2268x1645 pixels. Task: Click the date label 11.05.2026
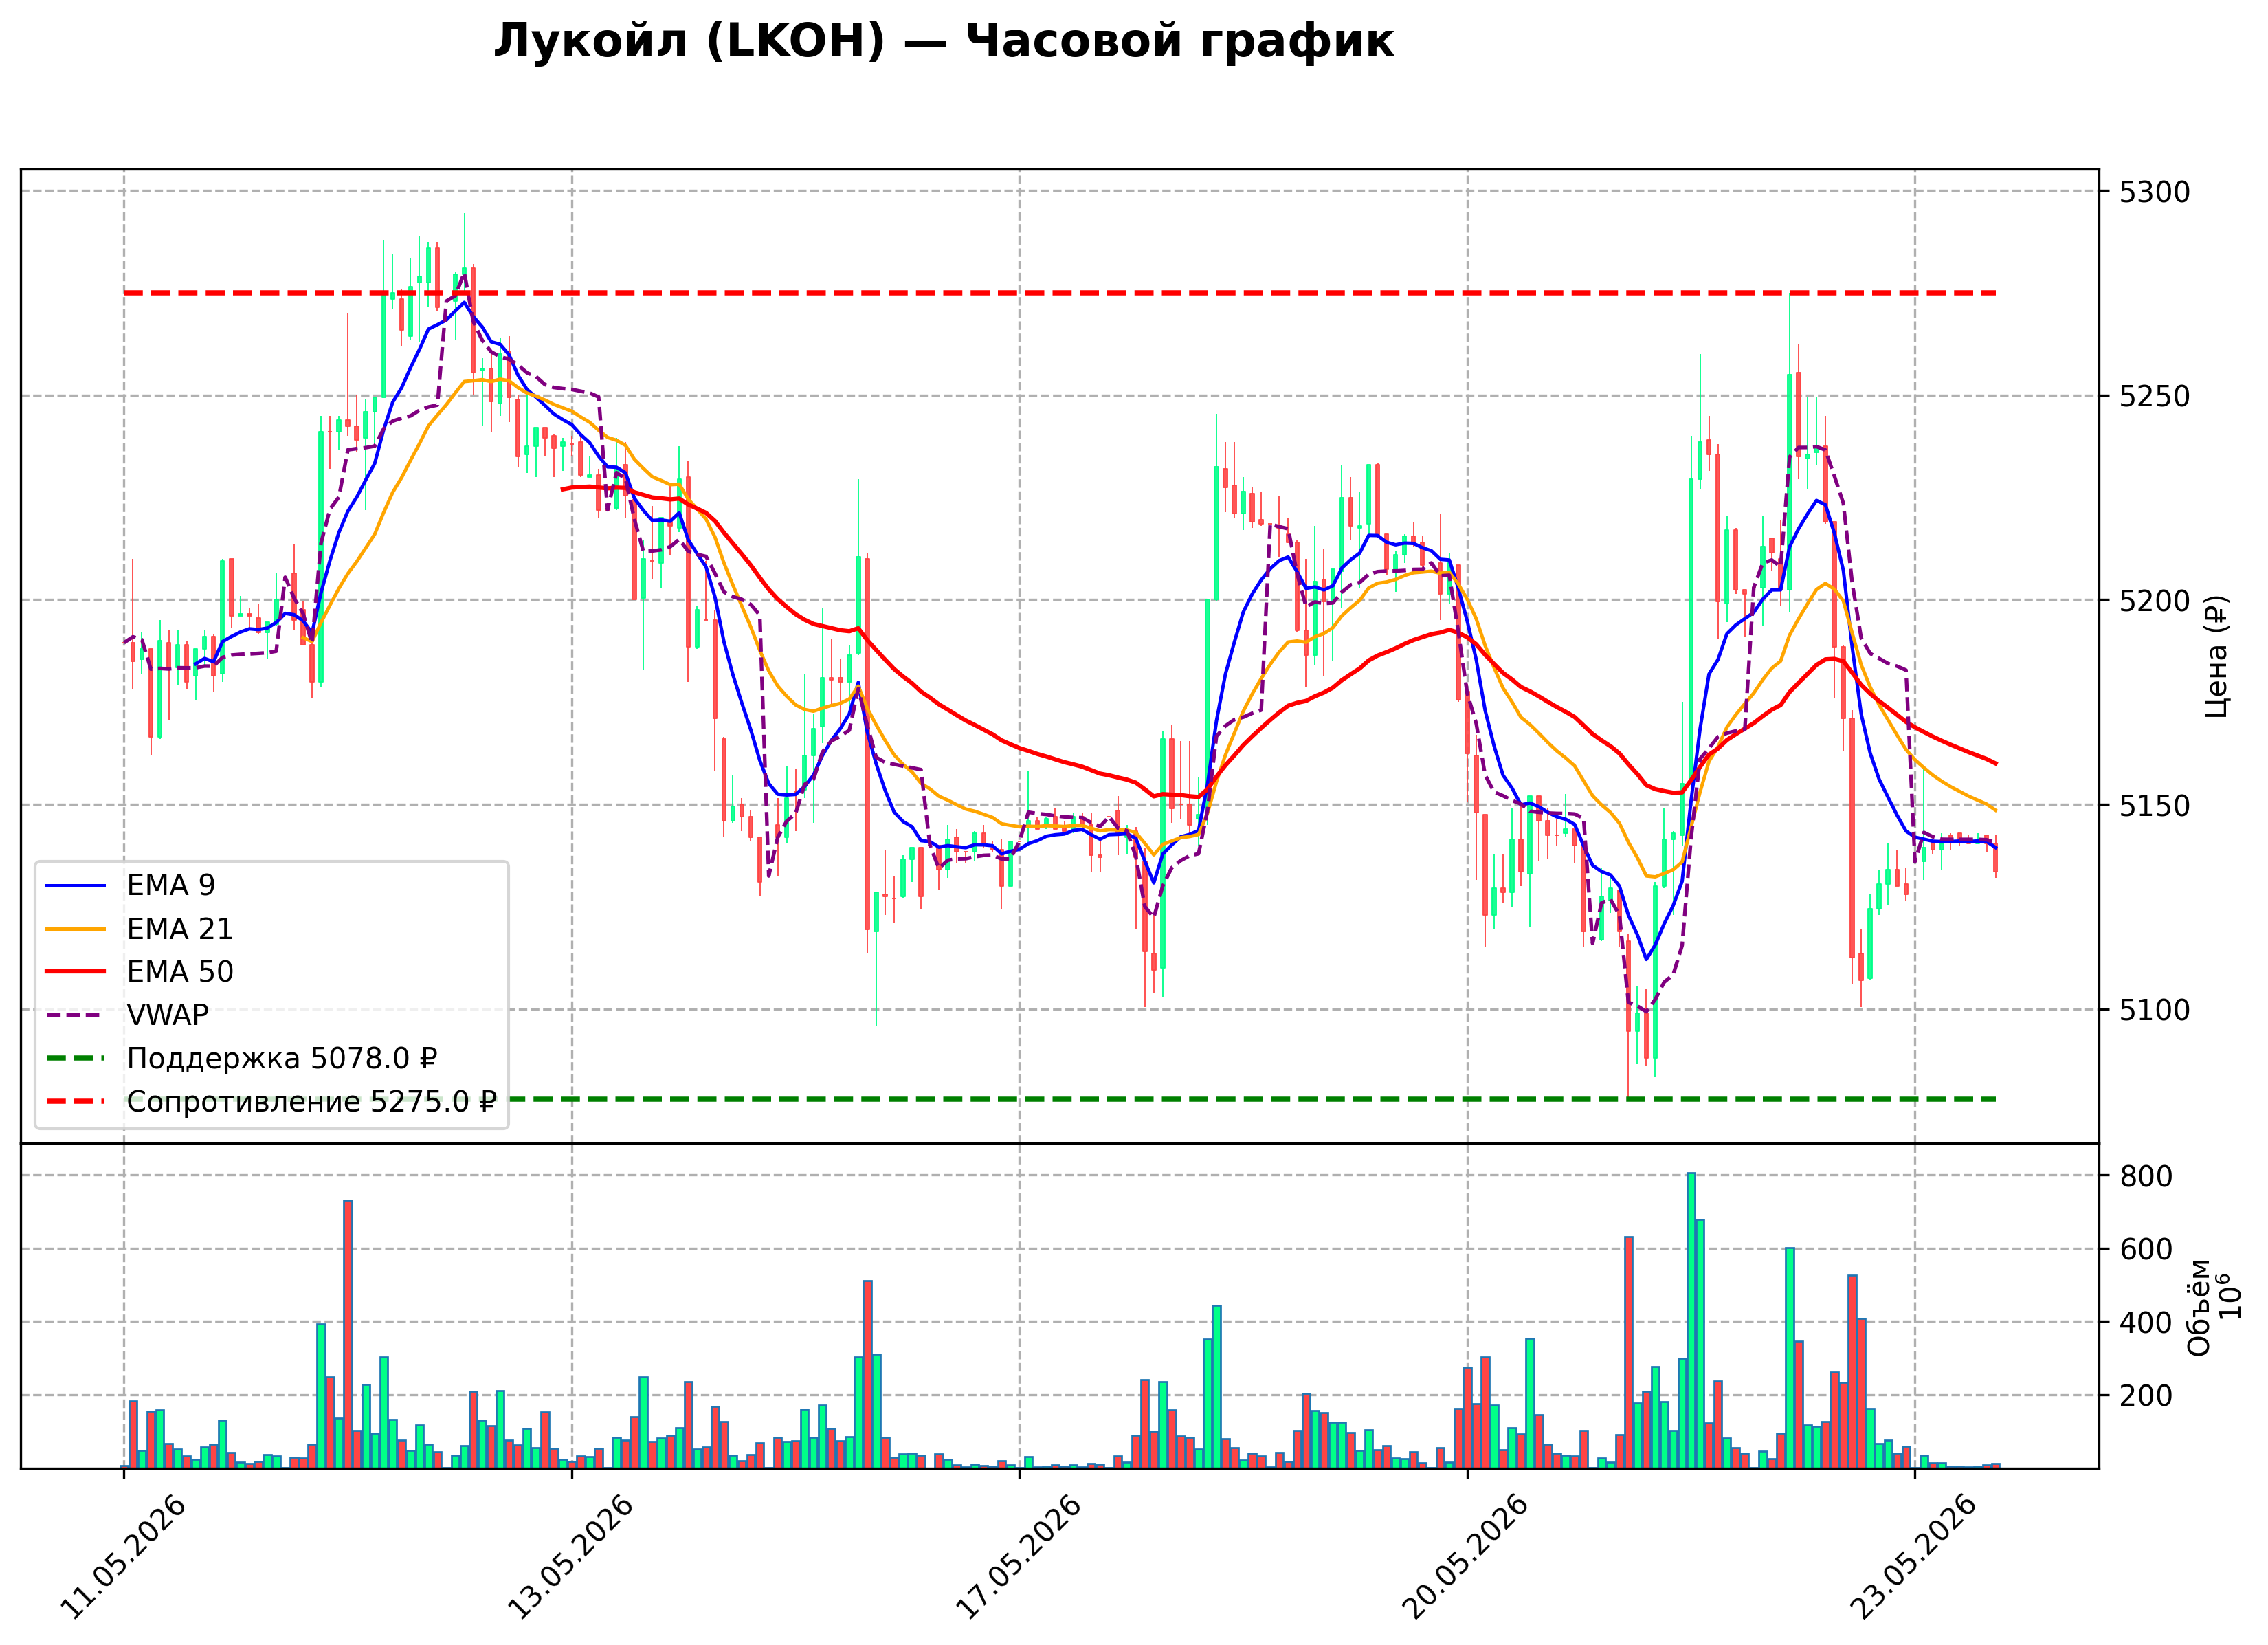point(124,1557)
